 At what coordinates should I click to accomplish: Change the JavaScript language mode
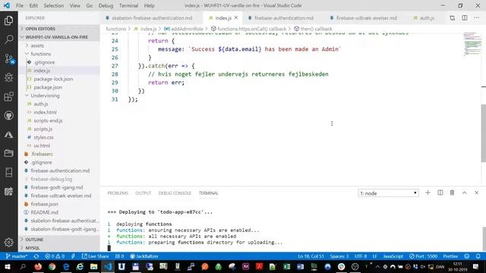tap(393, 256)
